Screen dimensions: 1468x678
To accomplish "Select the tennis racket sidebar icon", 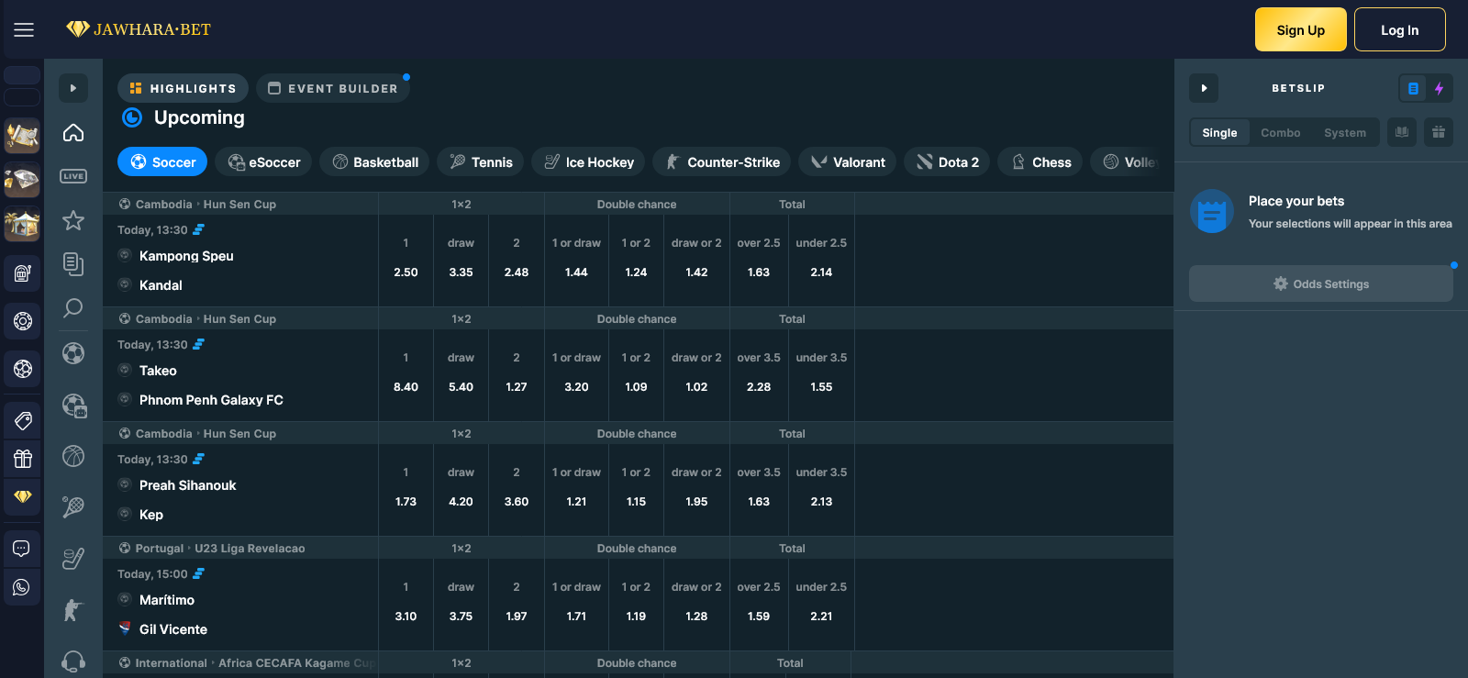I will click(73, 506).
